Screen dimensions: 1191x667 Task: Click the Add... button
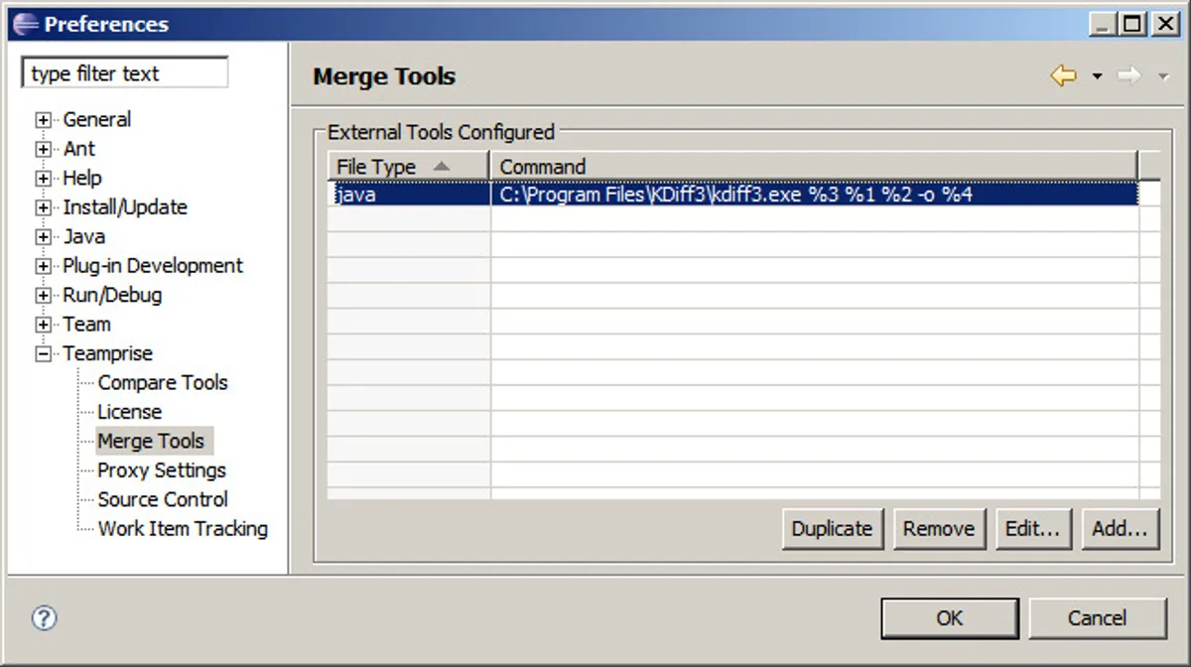[x=1120, y=529]
